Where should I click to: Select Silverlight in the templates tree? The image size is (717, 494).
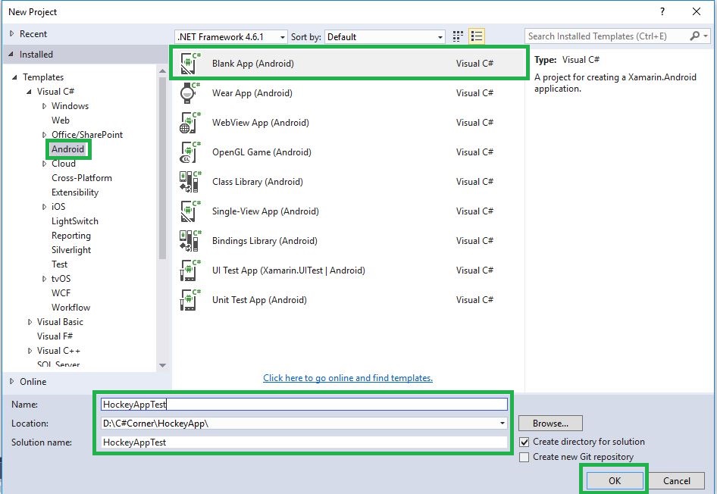pos(71,250)
